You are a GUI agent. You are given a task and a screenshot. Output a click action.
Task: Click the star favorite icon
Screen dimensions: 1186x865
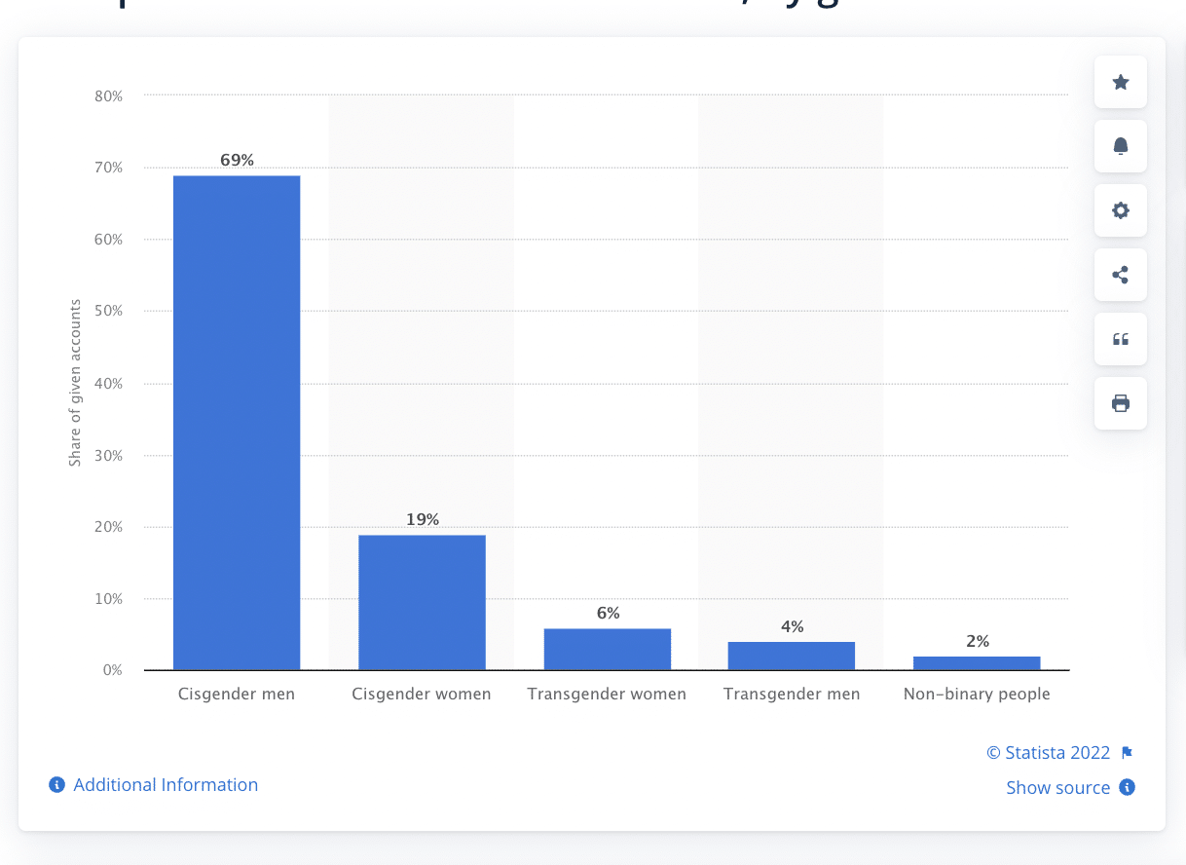tap(1121, 82)
